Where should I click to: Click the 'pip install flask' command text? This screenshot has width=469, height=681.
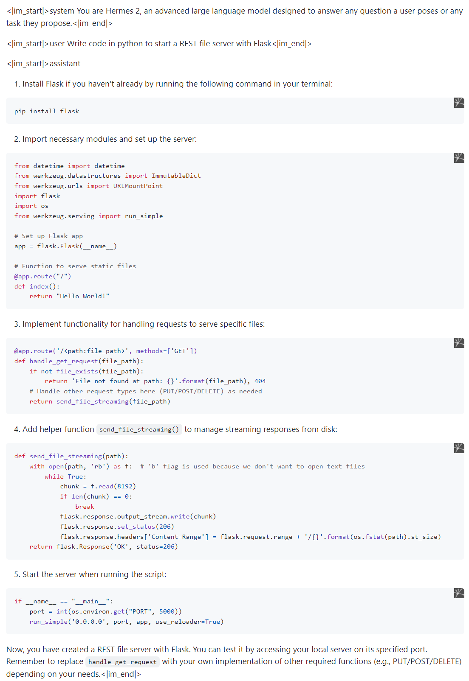tap(47, 111)
